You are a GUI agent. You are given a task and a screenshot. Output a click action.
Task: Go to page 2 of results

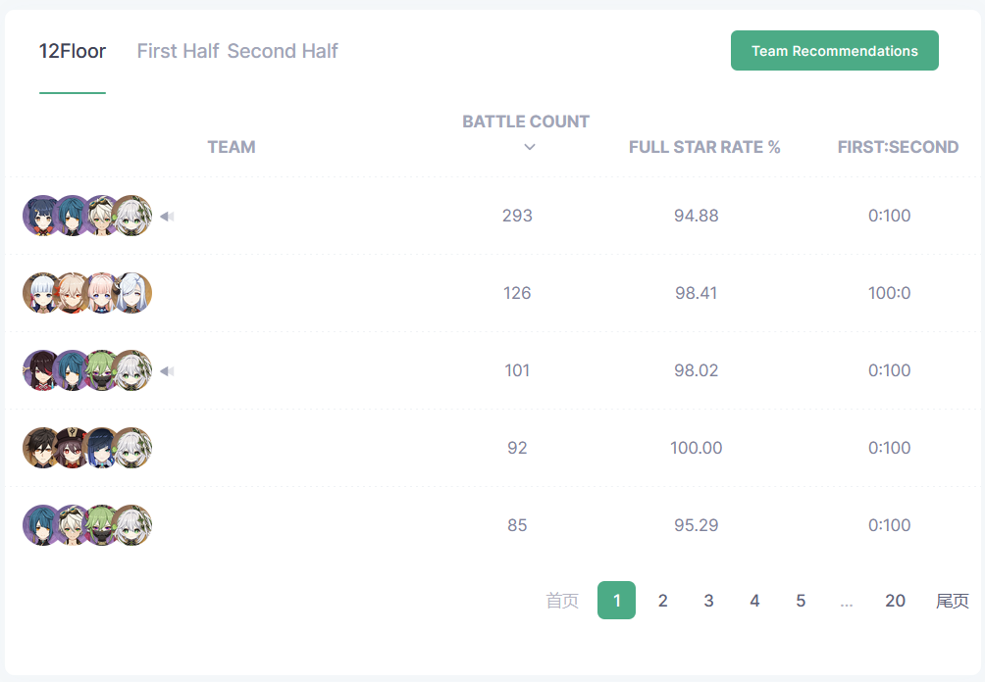663,601
